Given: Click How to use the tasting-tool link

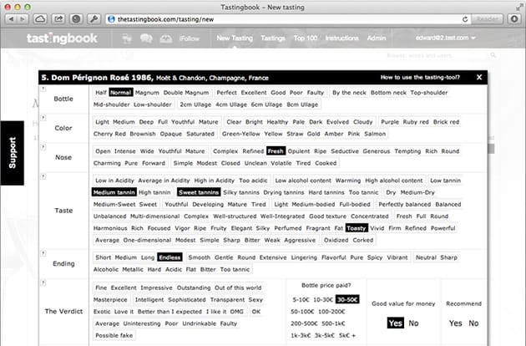Looking at the screenshot, I should [x=420, y=78].
